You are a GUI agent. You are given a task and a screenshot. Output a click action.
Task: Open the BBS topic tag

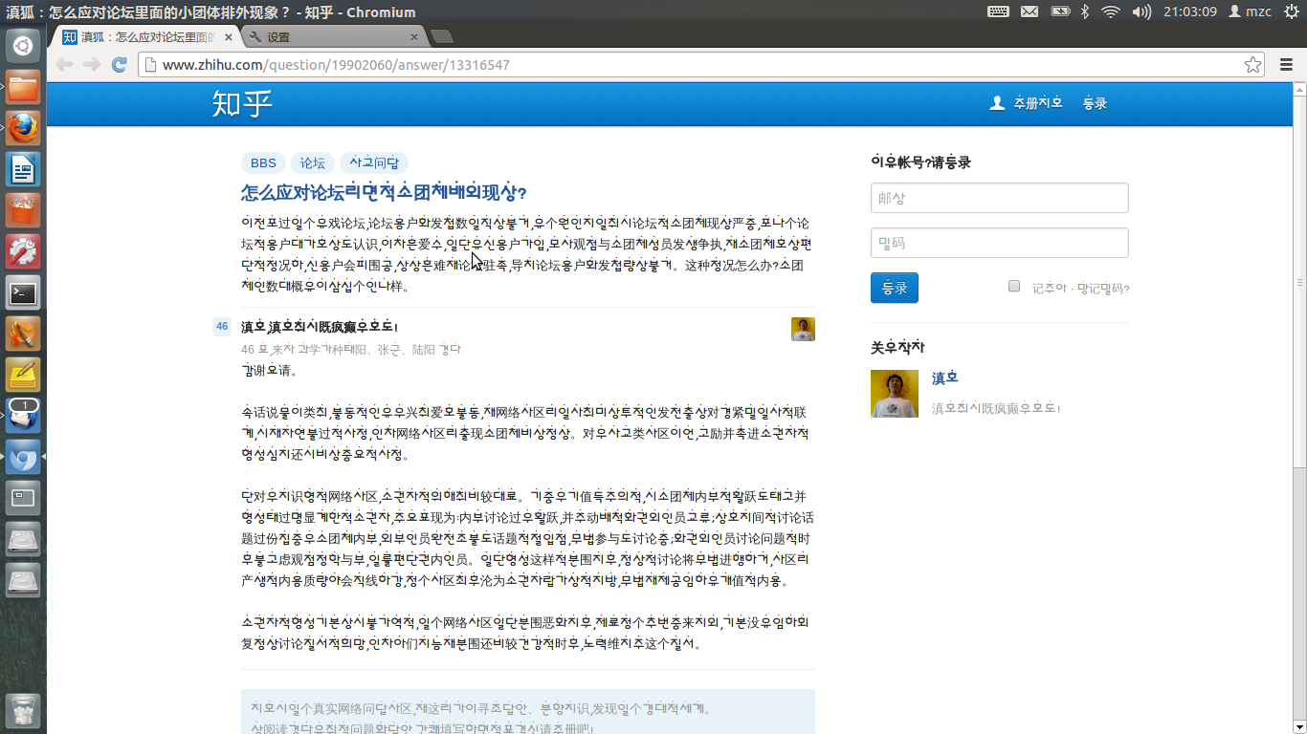pos(263,163)
